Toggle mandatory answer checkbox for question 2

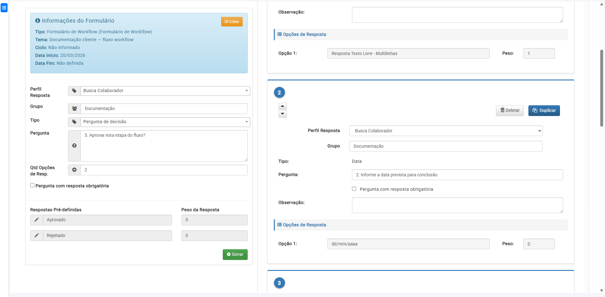(x=354, y=189)
